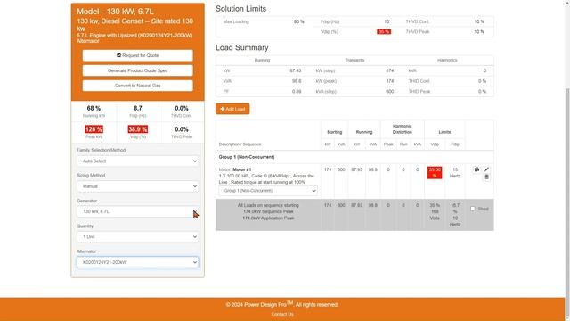Open the Quantity dropdown
The height and width of the screenshot is (321, 570).
[138, 237]
